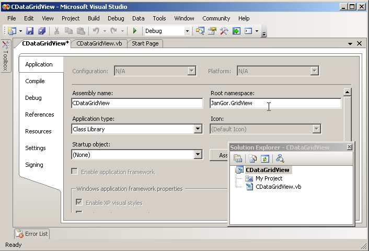
Task: Click the Cut scissors icon
Action: pyautogui.click(x=56, y=31)
